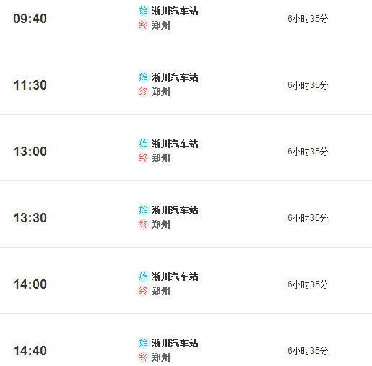Viewport: 372px width, 366px height.
Task: Open 郑州 destination in 13:30 row
Action: pyautogui.click(x=161, y=225)
